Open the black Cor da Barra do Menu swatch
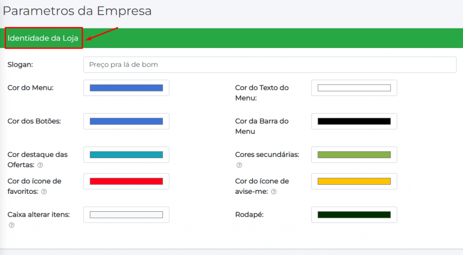Screen dimensions: 463x255 pyautogui.click(x=354, y=121)
